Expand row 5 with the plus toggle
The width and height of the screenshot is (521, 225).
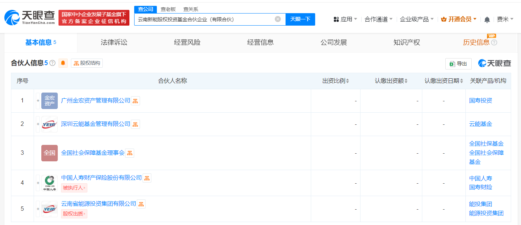38,209
